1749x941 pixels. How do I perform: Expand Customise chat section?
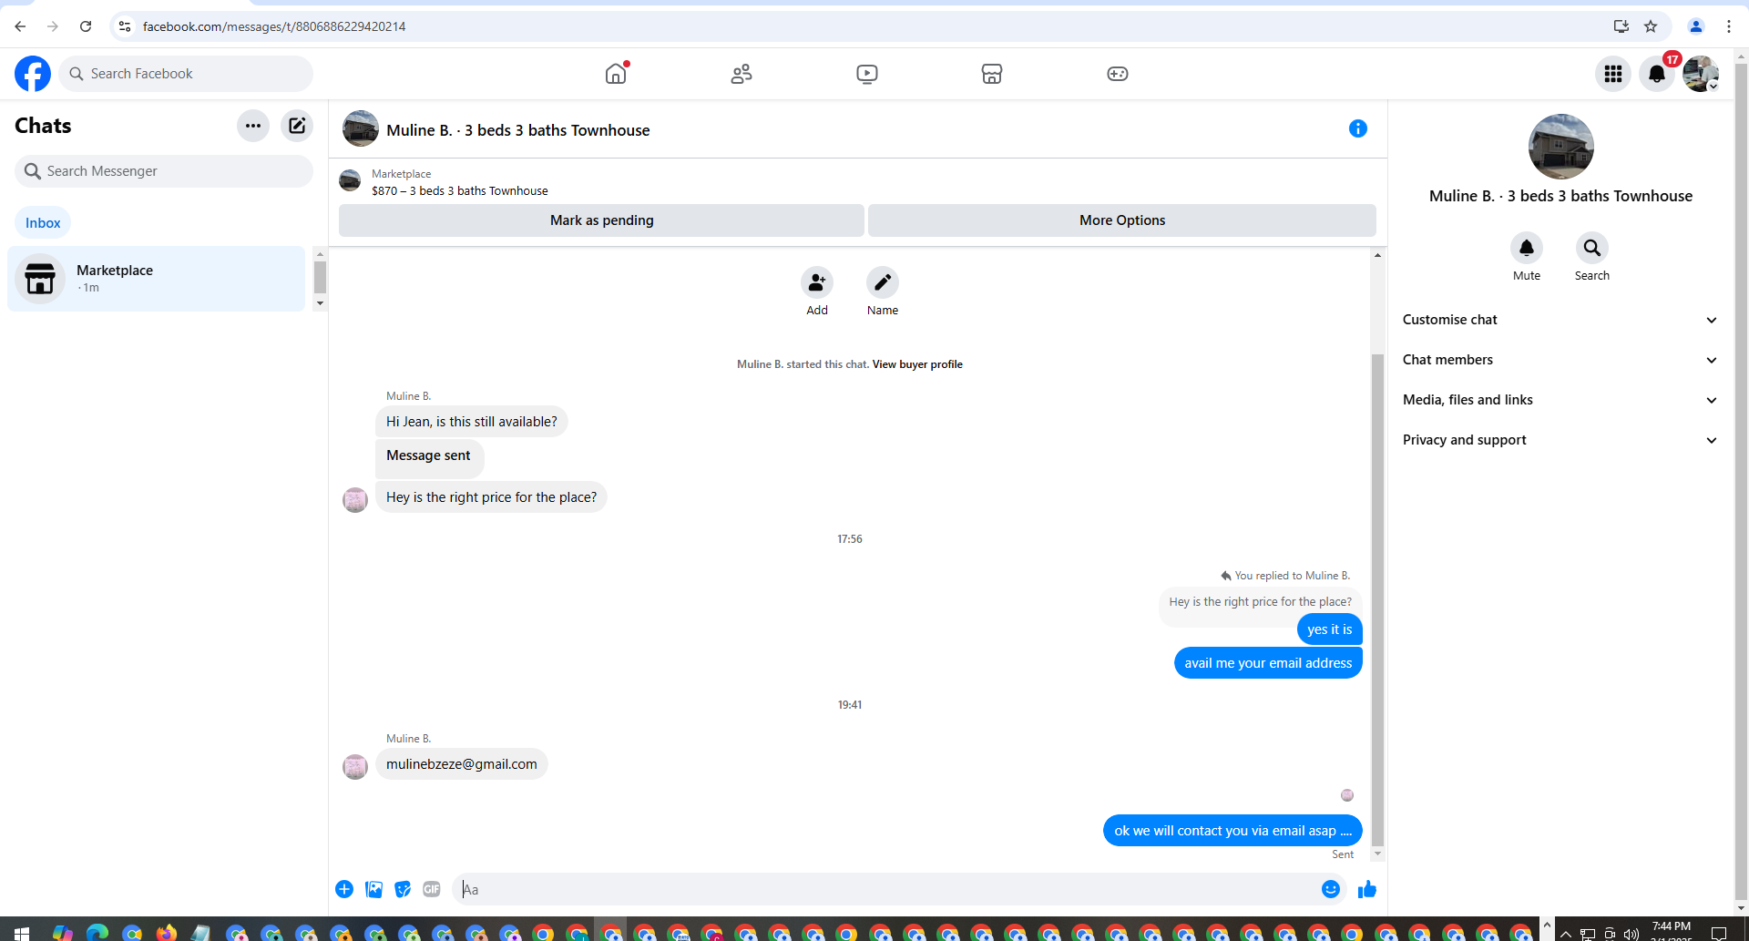pos(1560,320)
